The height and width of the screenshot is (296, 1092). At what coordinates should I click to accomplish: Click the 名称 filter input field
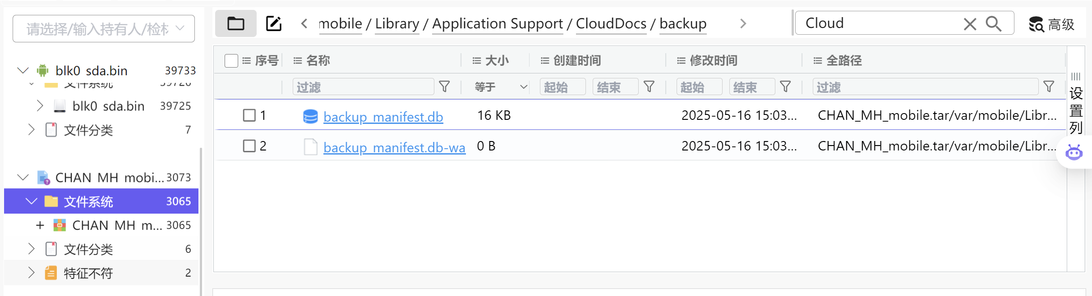(363, 87)
